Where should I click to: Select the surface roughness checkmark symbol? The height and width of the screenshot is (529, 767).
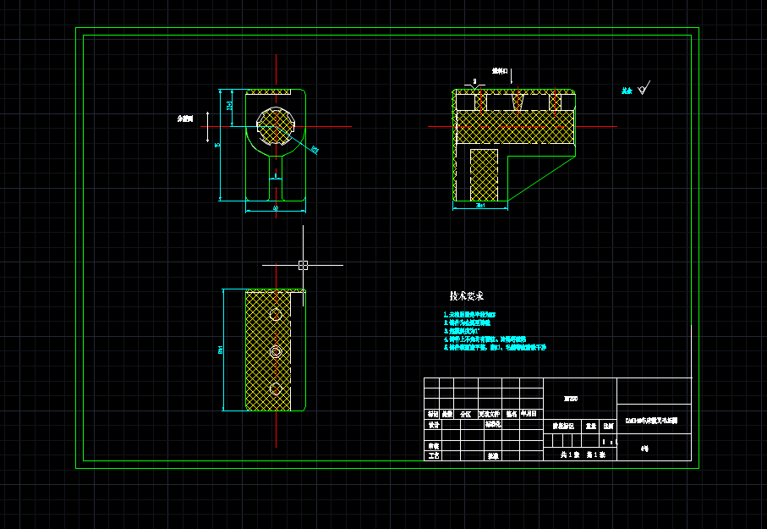point(644,88)
